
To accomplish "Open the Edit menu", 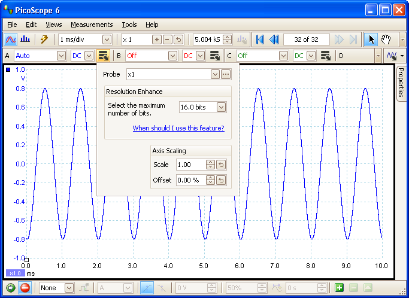I will [31, 25].
